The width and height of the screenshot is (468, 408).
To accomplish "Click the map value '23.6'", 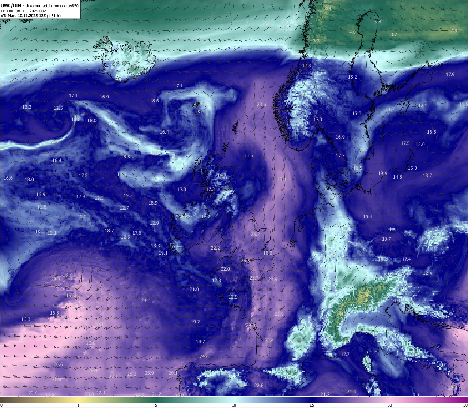I will tap(261, 104).
